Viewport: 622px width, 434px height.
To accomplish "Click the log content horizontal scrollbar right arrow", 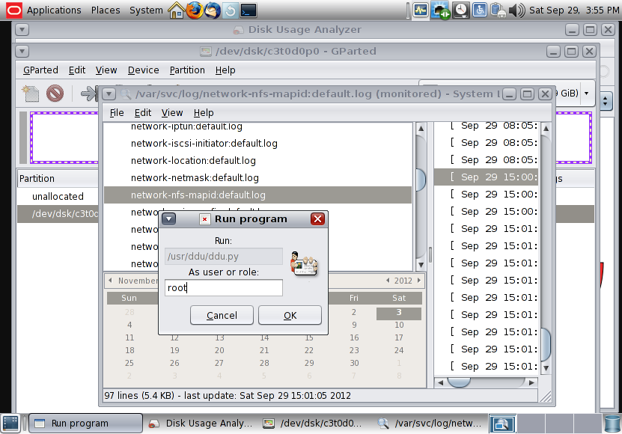I will 531,382.
